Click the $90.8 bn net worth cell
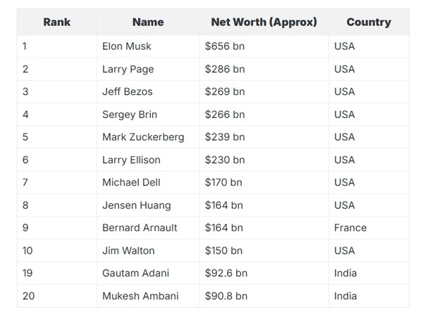 [x=226, y=296]
